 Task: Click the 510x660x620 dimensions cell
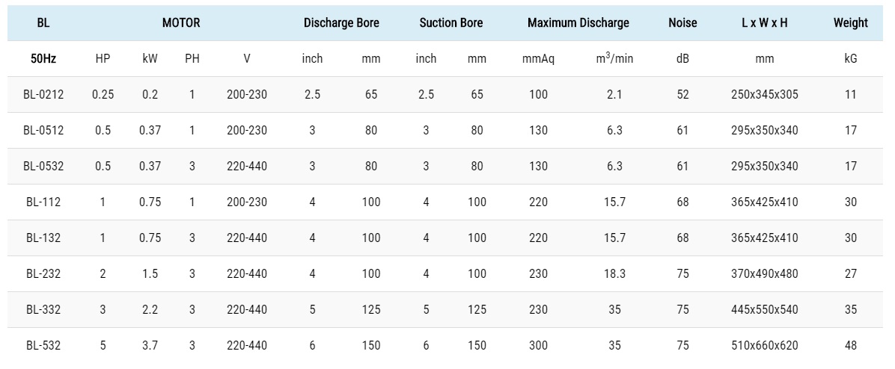[x=765, y=346]
